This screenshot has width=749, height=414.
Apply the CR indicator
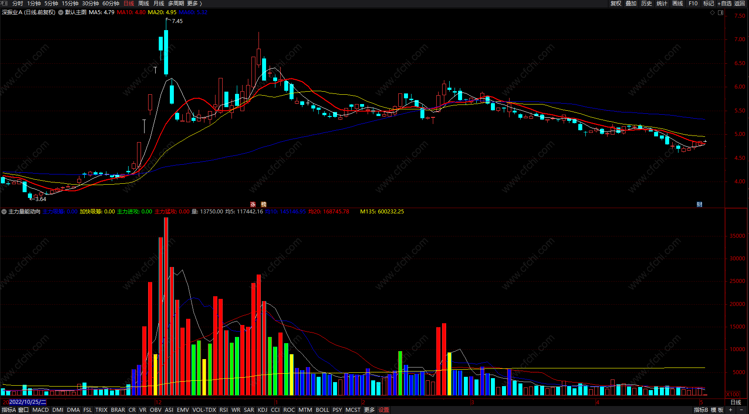tap(132, 410)
